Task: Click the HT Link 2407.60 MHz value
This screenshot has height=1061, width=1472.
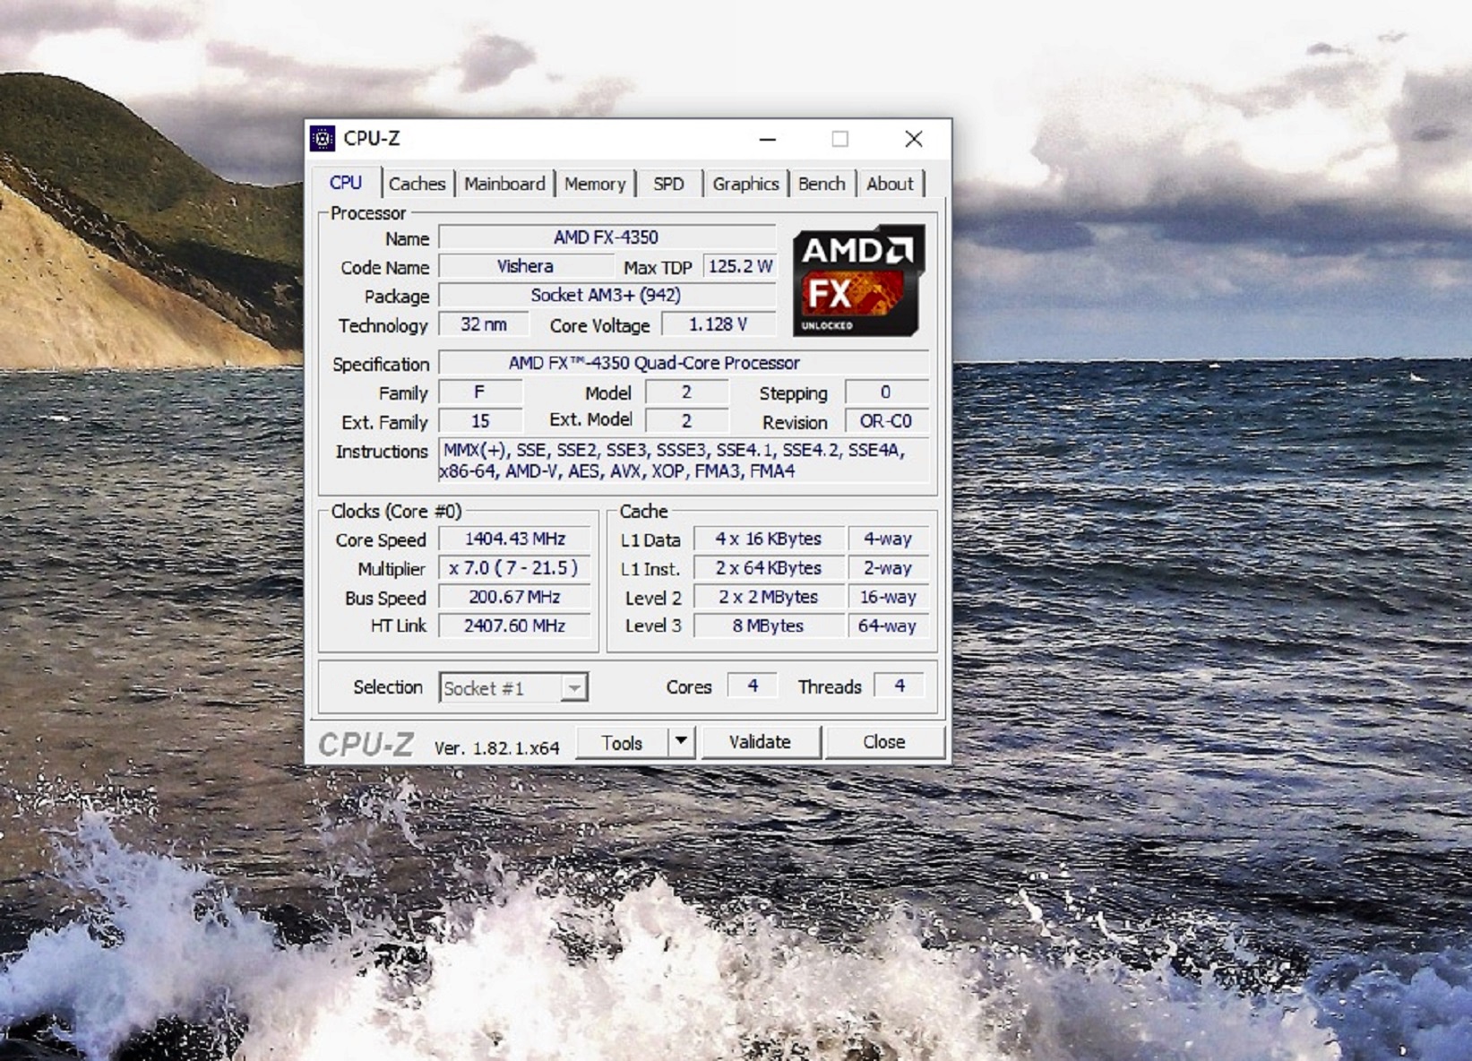Action: [514, 625]
